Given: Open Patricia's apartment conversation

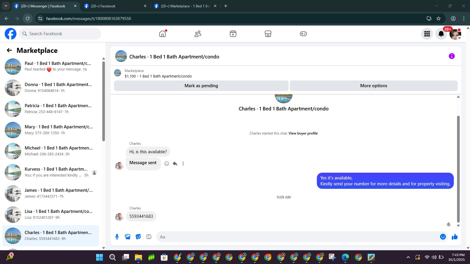Looking at the screenshot, I should click(x=51, y=109).
